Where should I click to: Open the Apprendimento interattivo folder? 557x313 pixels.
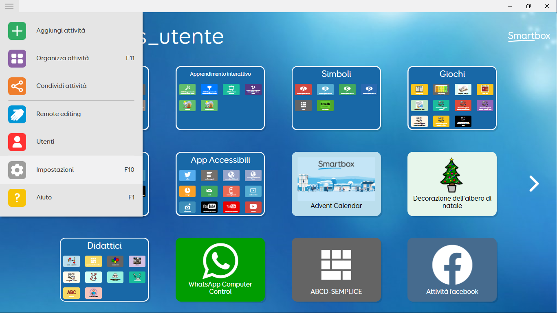click(x=220, y=98)
